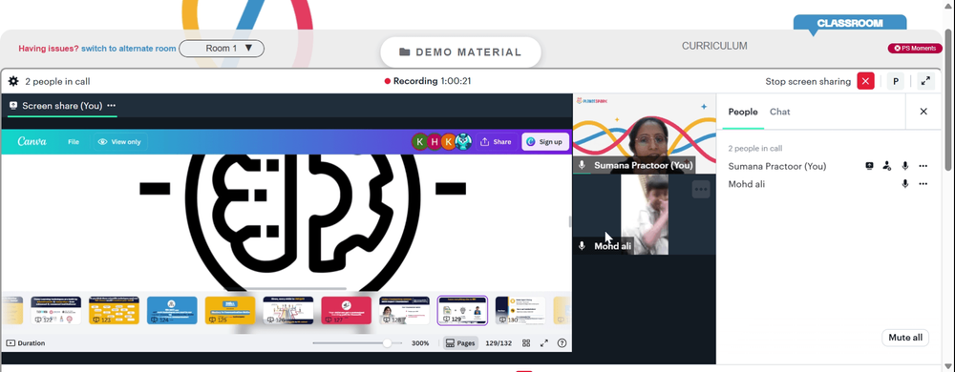Open ellipsis menu on Mohd ali video tile
Image resolution: width=955 pixels, height=372 pixels.
click(x=701, y=189)
